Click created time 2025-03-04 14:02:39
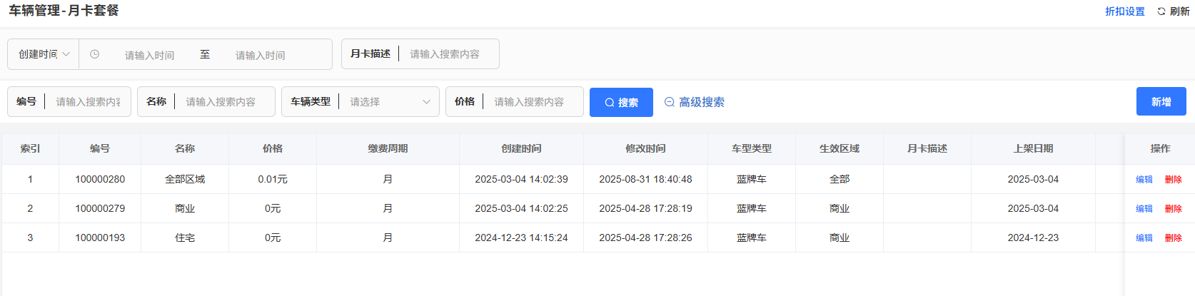 521,179
